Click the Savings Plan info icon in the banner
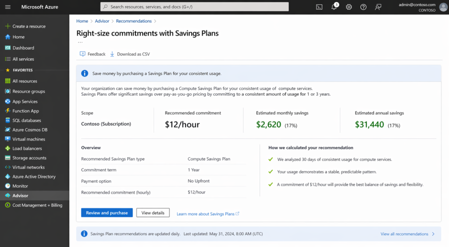The image size is (449, 247). click(x=85, y=73)
